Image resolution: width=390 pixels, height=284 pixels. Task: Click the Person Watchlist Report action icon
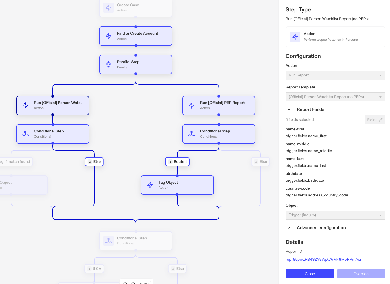tap(25, 105)
